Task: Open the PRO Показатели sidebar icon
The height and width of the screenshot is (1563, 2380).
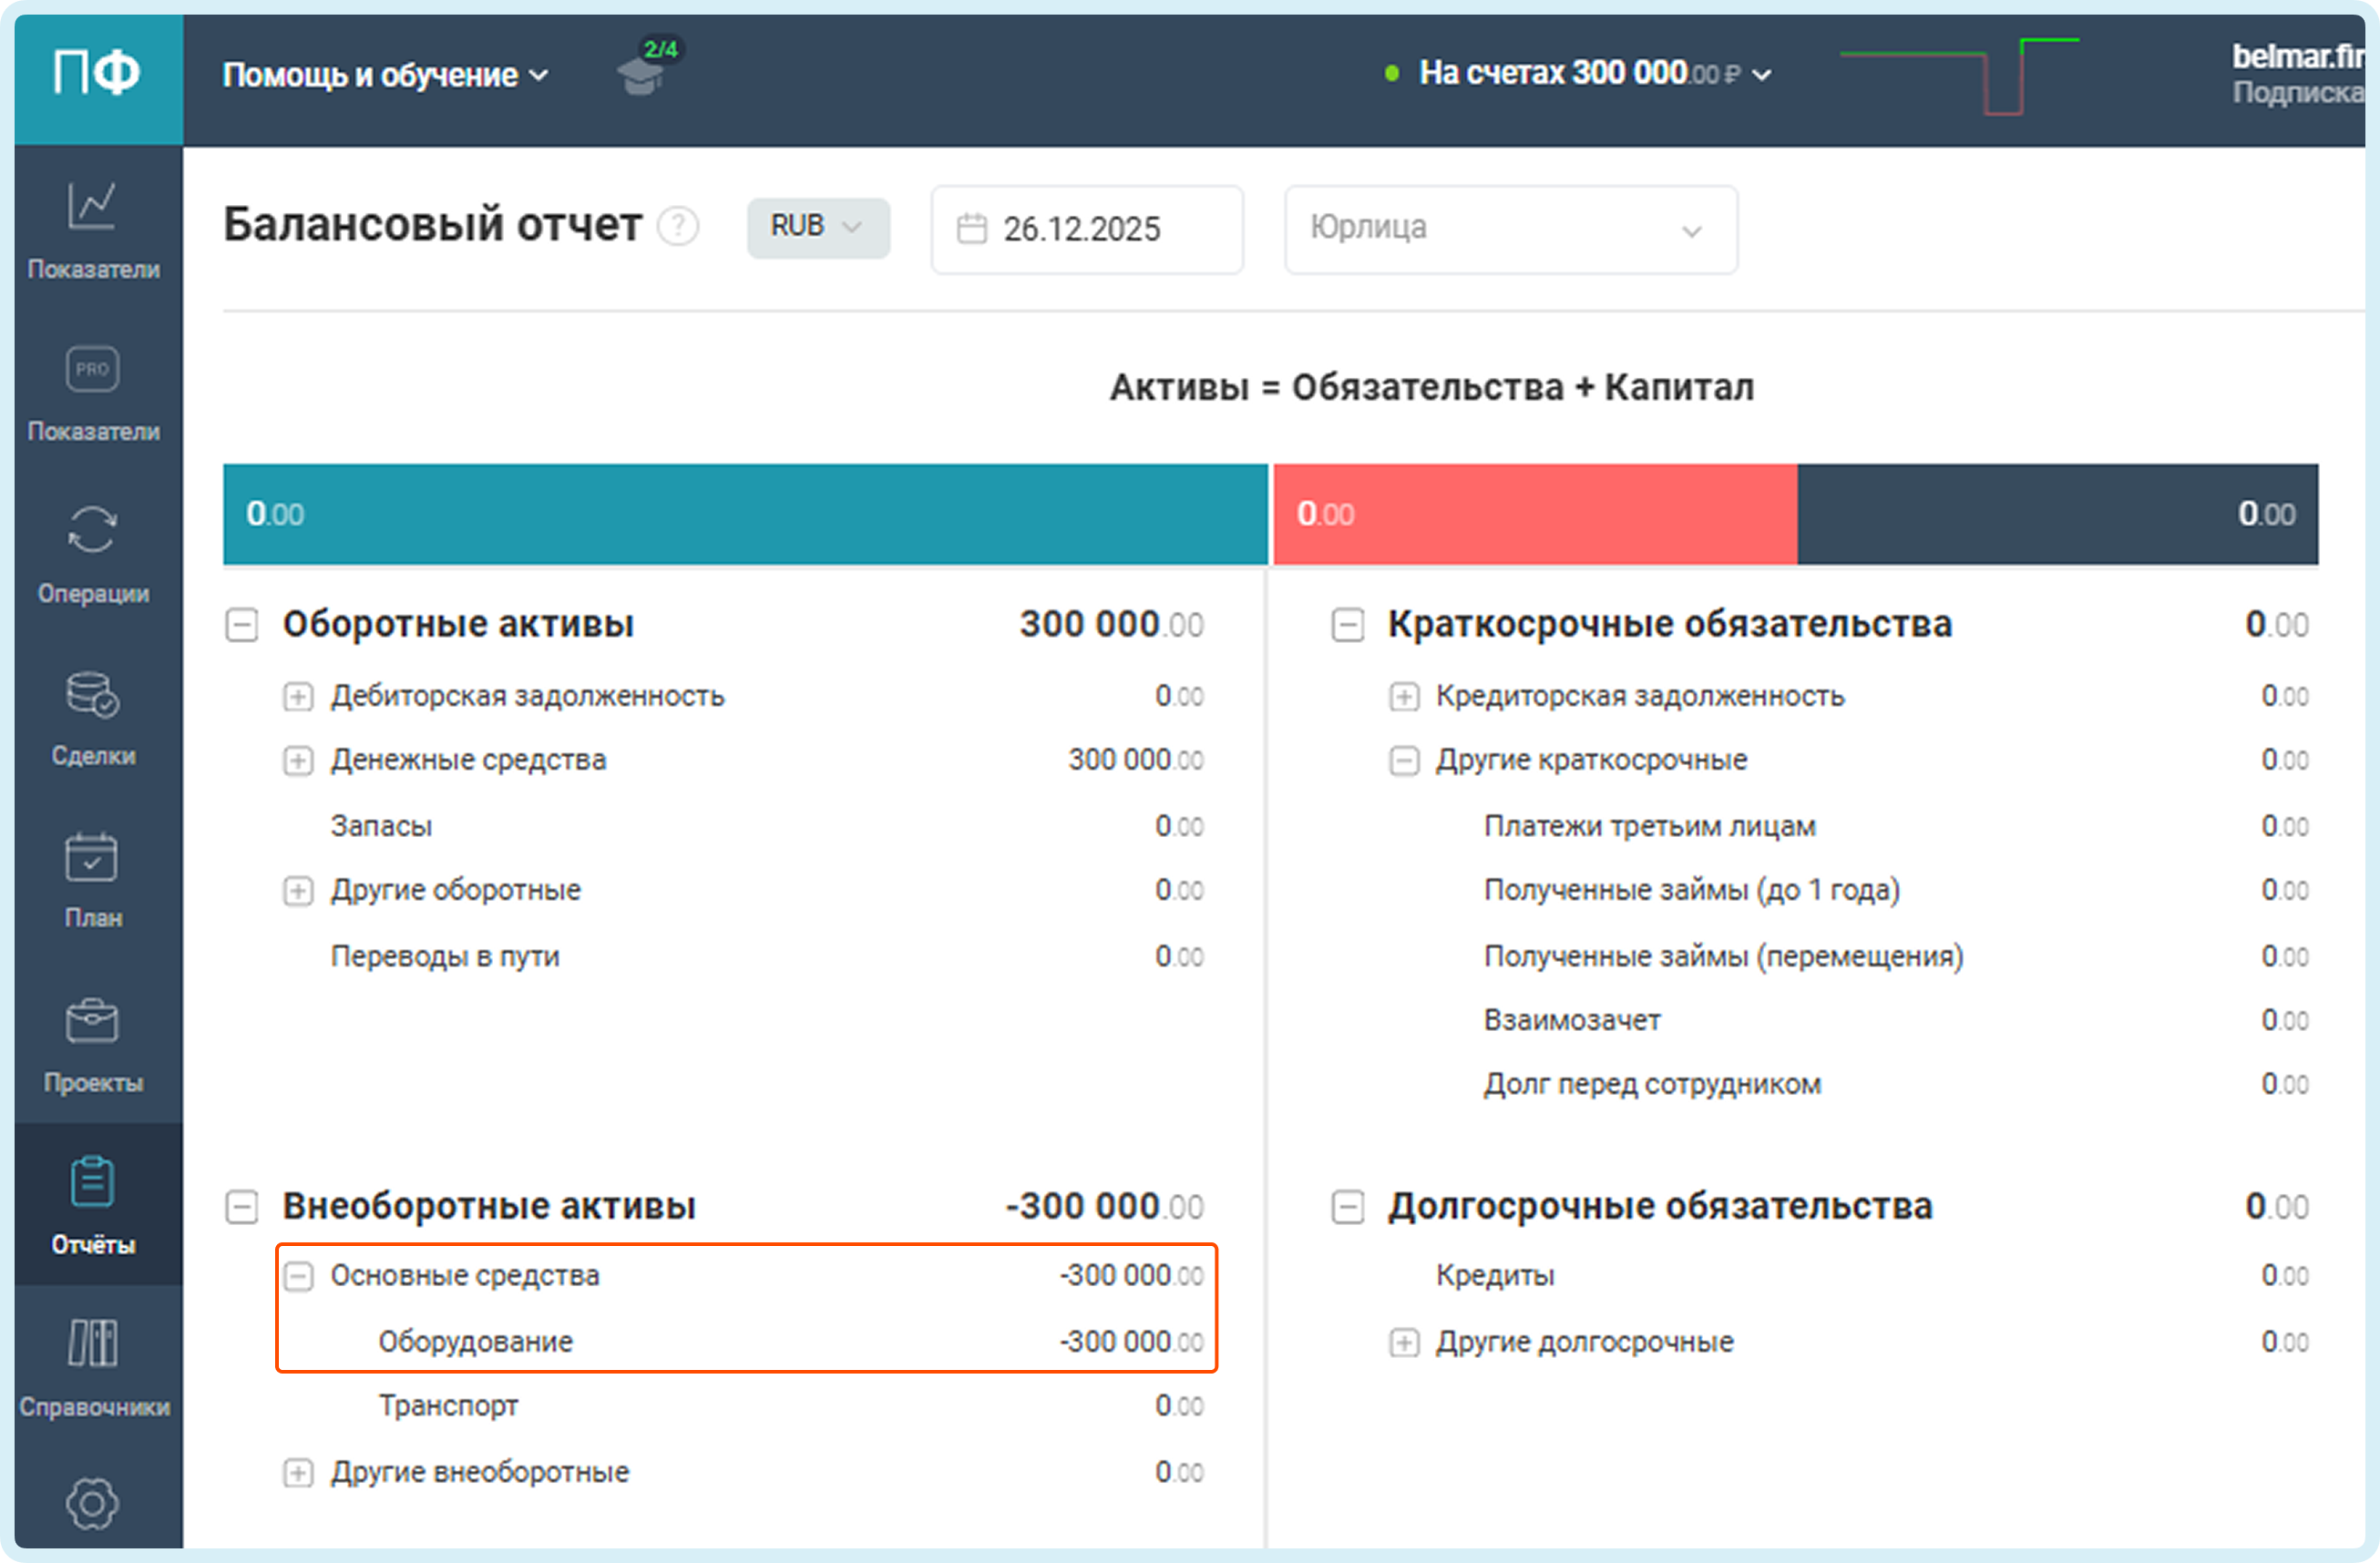Action: tap(92, 370)
